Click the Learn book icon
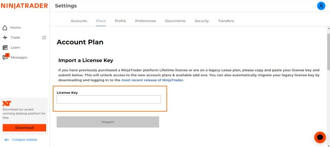 [5, 48]
